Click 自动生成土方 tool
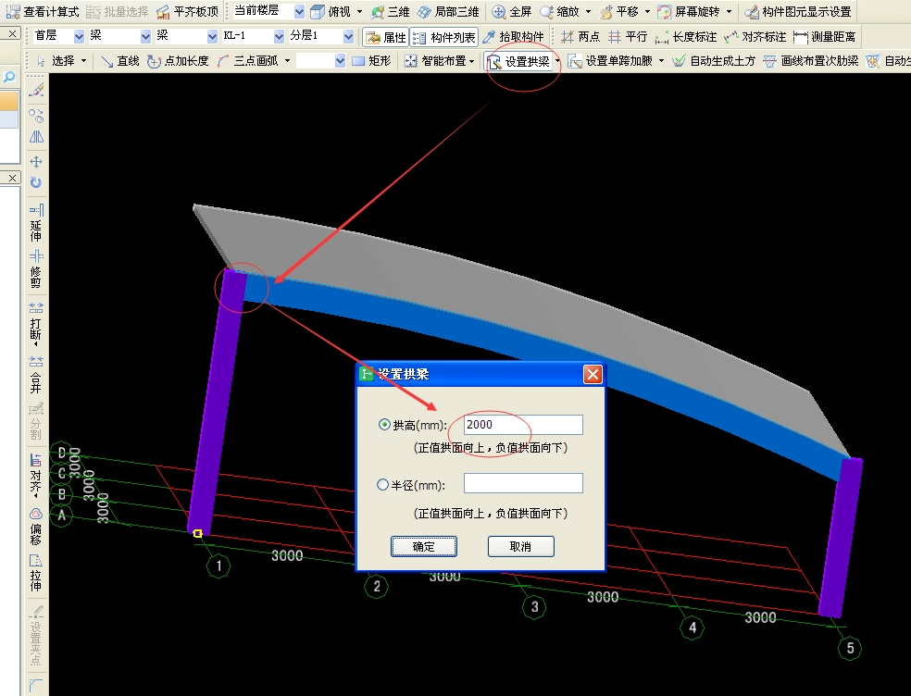This screenshot has height=696, width=911. coord(714,61)
